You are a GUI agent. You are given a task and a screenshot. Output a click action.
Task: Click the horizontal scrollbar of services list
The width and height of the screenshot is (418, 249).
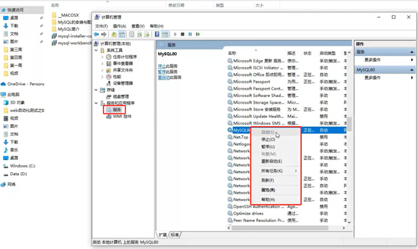(x=280, y=228)
